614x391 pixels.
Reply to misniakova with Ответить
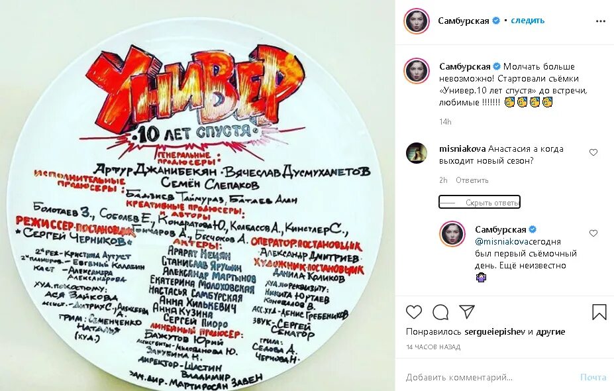click(472, 180)
